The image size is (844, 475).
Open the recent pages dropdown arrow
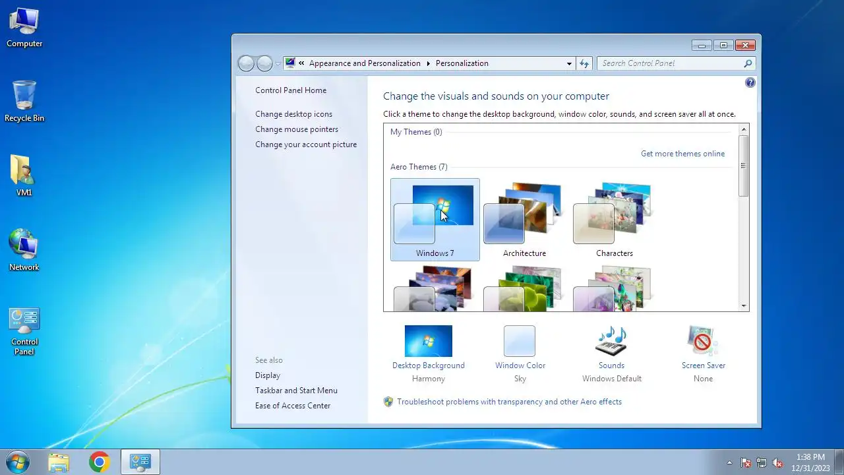pos(278,64)
